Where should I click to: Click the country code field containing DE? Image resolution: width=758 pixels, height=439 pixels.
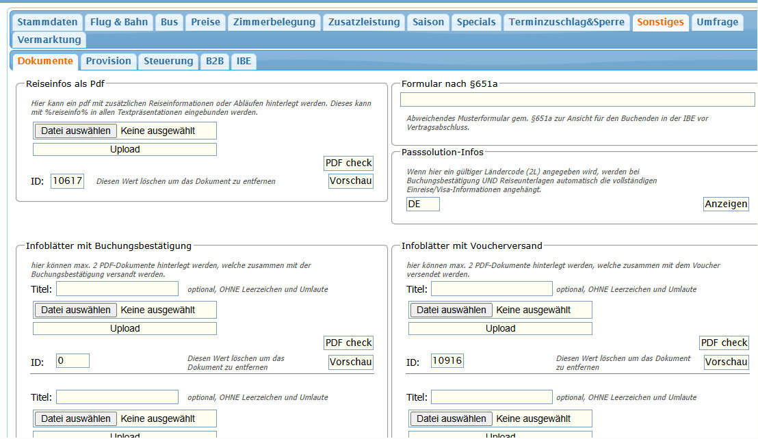[422, 204]
